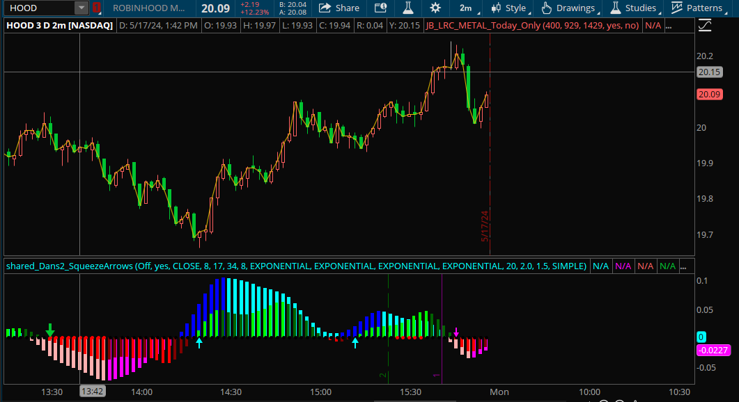
Task: Expand upper study labels ellipsis
Action: click(x=669, y=26)
